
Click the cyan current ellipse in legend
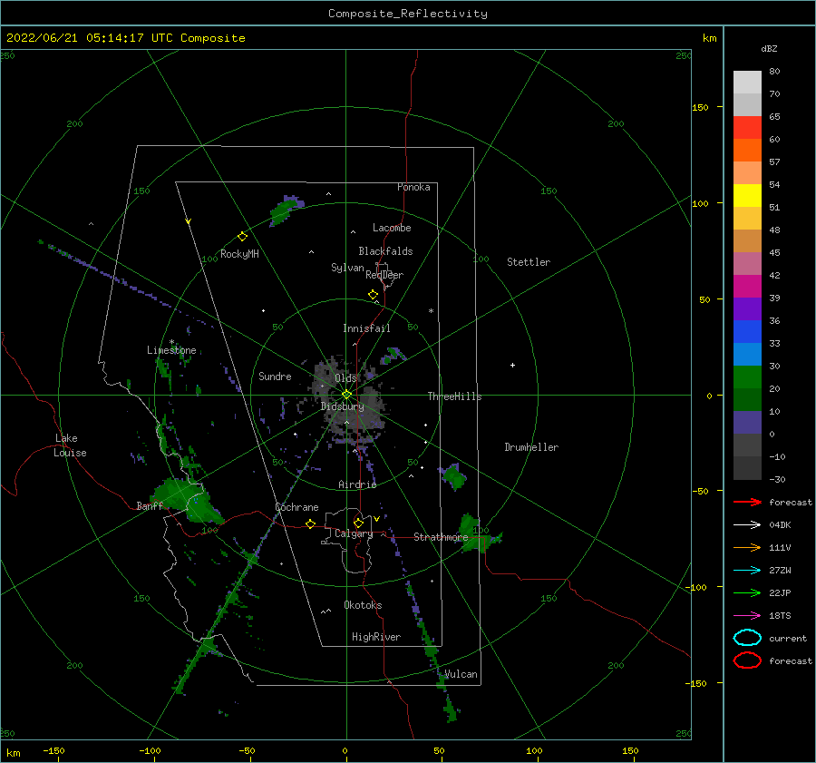(747, 638)
